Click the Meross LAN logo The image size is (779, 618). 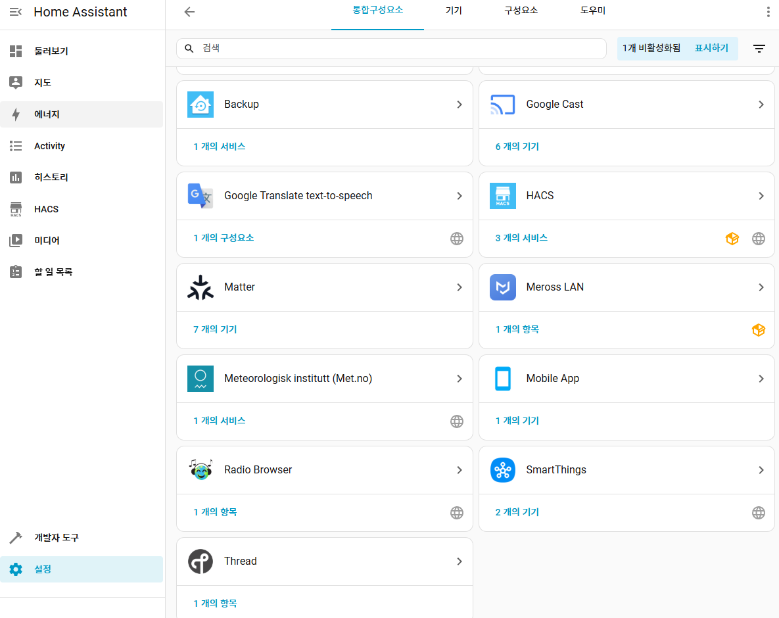[502, 287]
